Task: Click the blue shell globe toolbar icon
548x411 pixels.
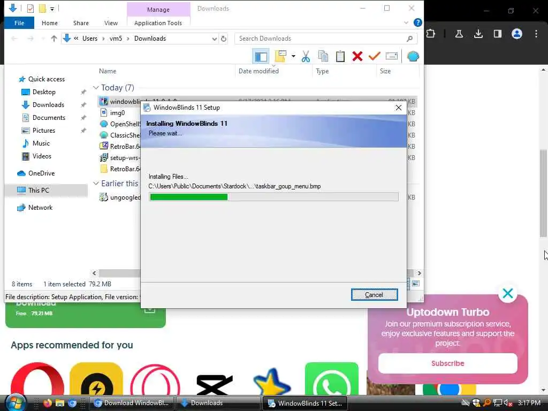Action: click(413, 56)
